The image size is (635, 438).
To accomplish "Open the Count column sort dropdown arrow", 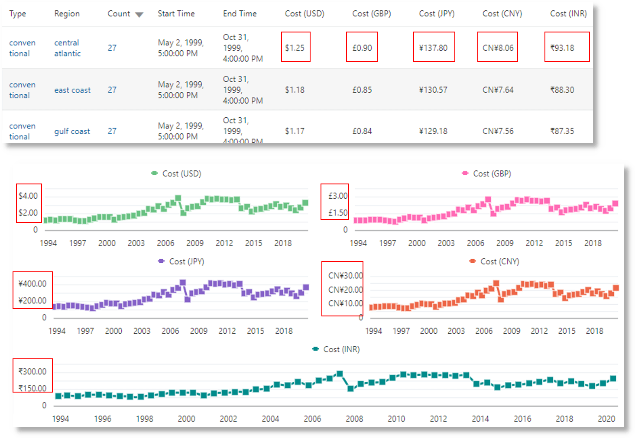I will [x=139, y=14].
